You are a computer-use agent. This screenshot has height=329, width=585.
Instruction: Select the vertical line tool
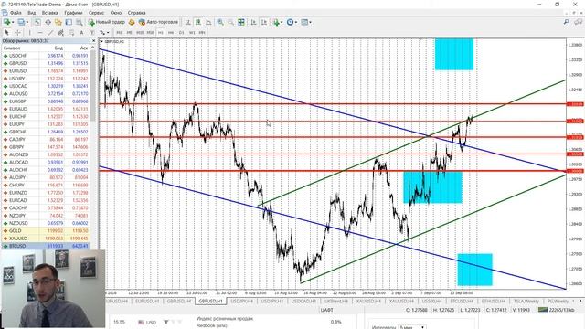pos(30,33)
